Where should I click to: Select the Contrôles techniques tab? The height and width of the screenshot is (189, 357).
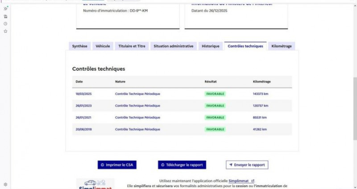point(245,46)
